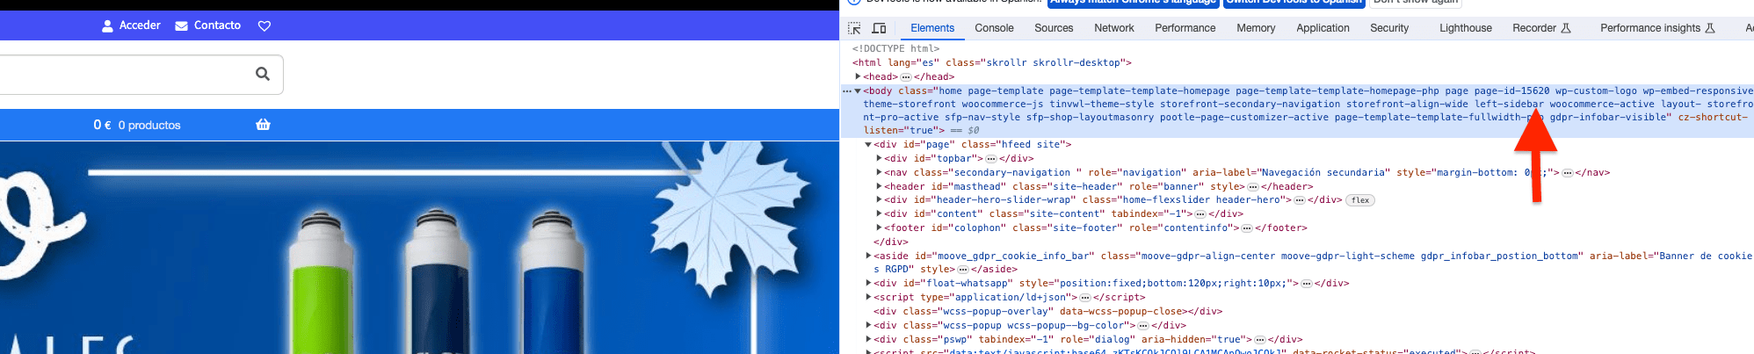Click the ellipsis inside the colophon footer
The height and width of the screenshot is (354, 1754).
[x=1247, y=228]
